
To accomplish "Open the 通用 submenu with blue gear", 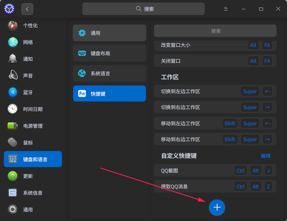I will pos(109,33).
